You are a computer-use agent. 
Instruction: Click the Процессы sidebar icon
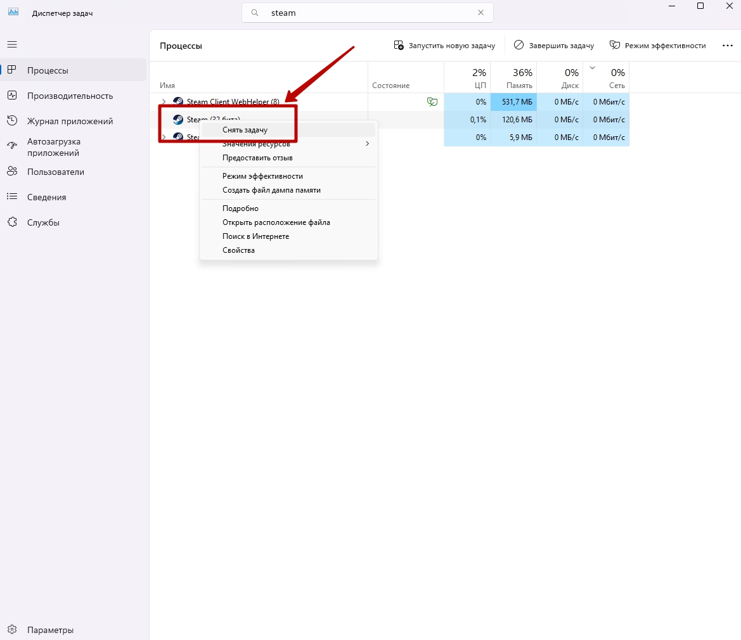12,70
